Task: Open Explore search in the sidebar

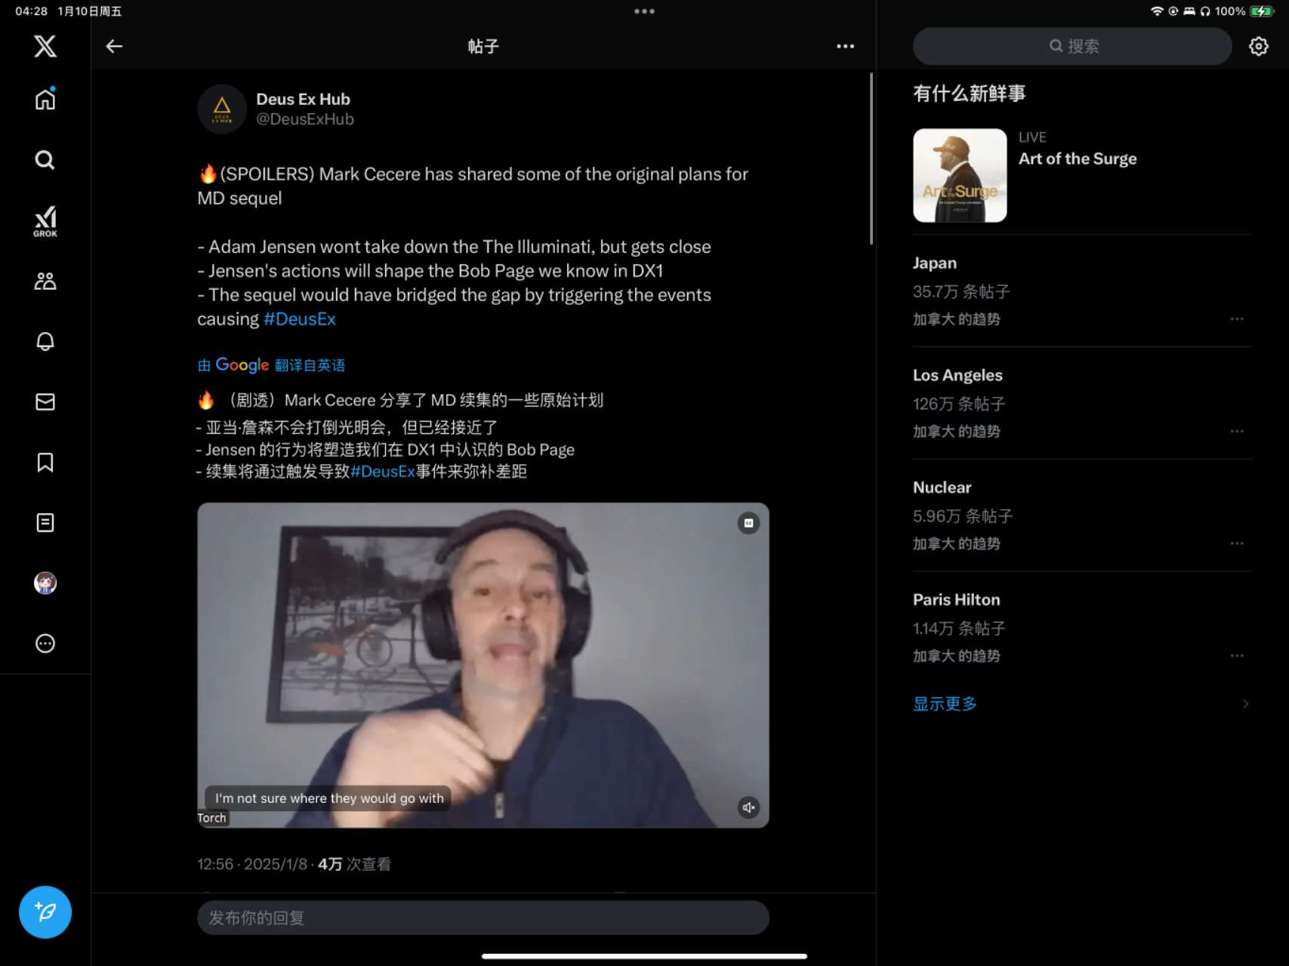Action: click(45, 160)
